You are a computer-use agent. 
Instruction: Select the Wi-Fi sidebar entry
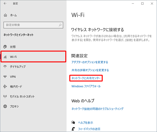click(x=33, y=57)
